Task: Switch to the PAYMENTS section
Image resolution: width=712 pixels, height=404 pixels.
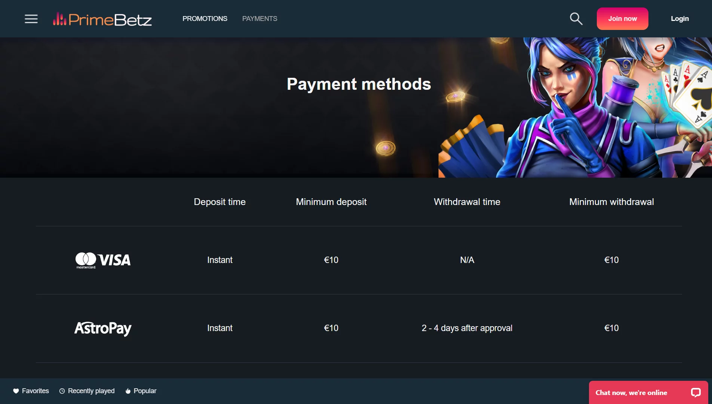Action: point(260,18)
